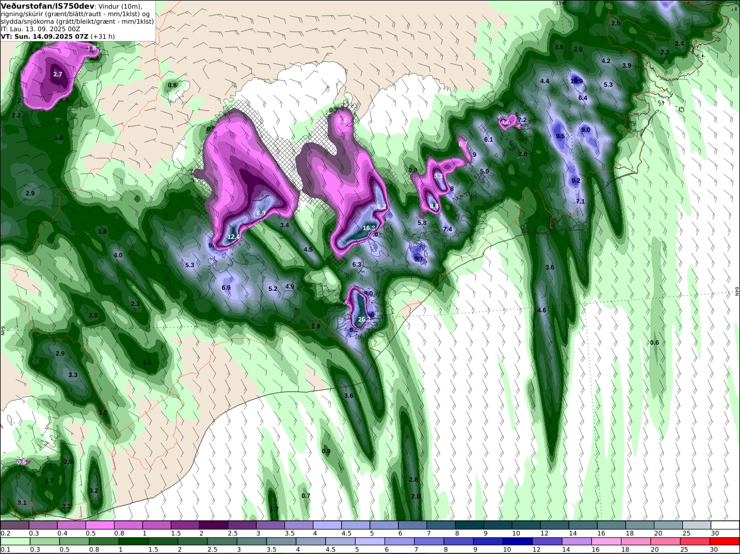Click the 5.2 precipitation value on the map
740x554 pixels.
coord(273,289)
